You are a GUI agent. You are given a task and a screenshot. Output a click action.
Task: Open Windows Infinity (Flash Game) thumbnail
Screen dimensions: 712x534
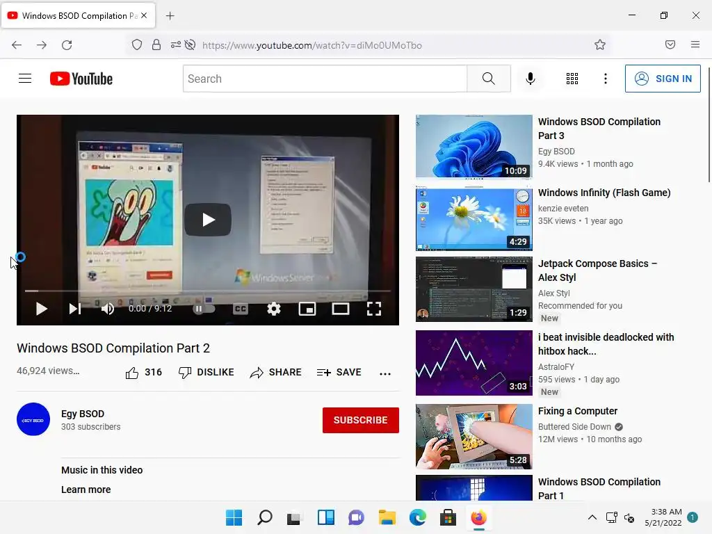coord(474,218)
